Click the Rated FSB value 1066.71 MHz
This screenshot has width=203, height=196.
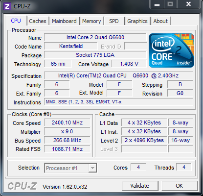tap(67, 149)
